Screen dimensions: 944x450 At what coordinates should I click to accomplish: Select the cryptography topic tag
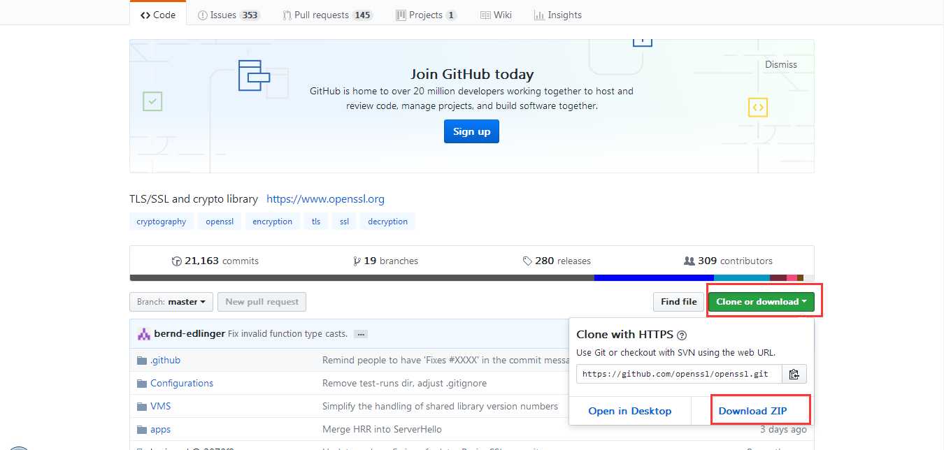[162, 222]
